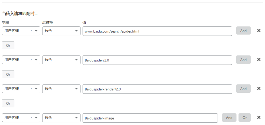265x125 pixels.
Task: Click And button in Baiduspider/2.0 row
Action: point(243,60)
